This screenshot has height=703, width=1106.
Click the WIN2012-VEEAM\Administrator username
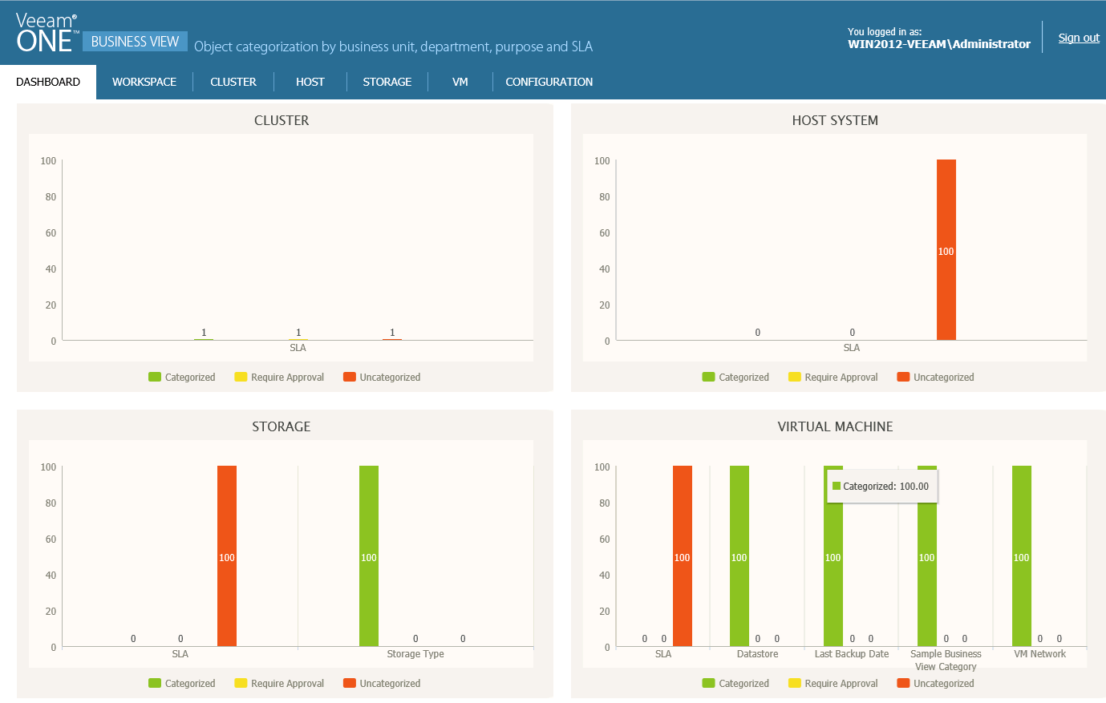coord(939,44)
